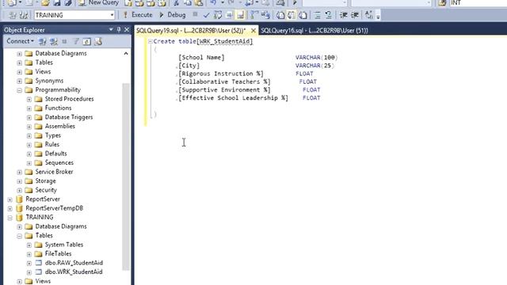This screenshot has width=507, height=285.
Task: Switch to the SQLQuery16.sql tab
Action: [314, 30]
